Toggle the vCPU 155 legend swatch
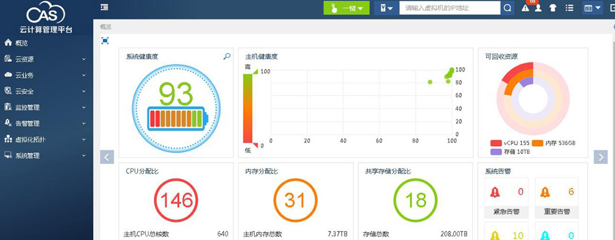This screenshot has height=240, width=615. (x=496, y=143)
